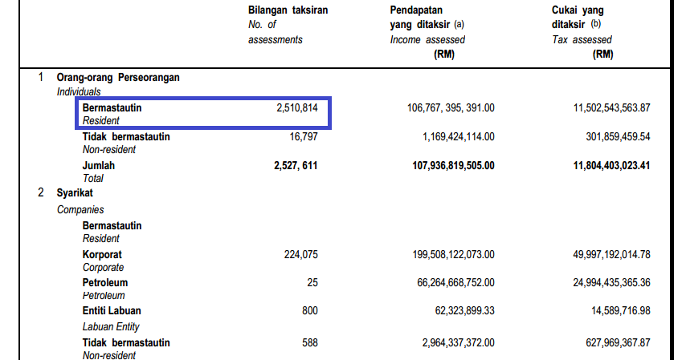Click Entiti Labuan income 62,323,899.33
The height and width of the screenshot is (360, 686).
tap(464, 310)
